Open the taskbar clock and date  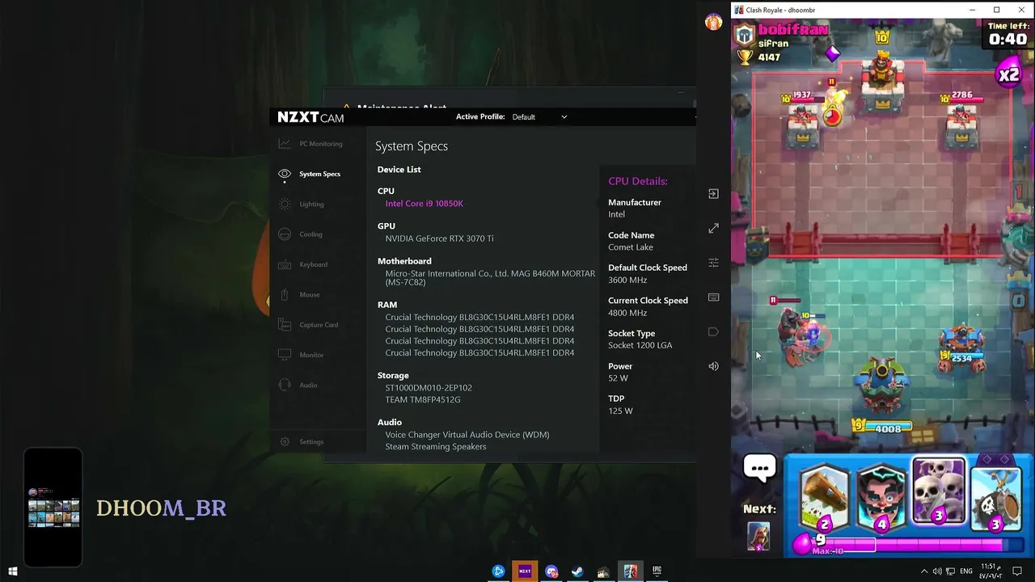click(x=991, y=571)
